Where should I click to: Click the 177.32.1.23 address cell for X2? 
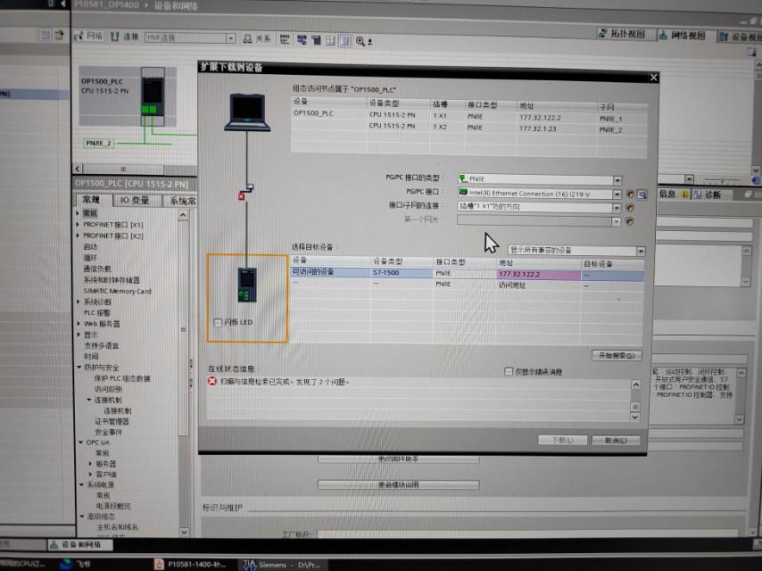[537, 128]
